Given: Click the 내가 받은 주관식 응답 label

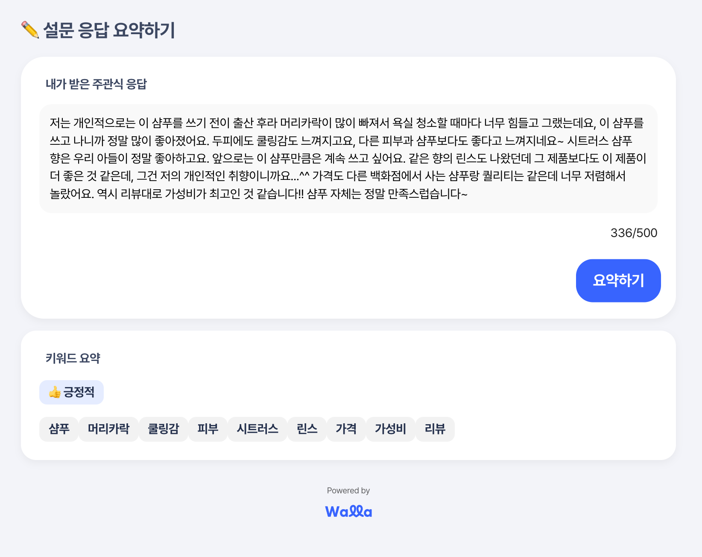Looking at the screenshot, I should [x=96, y=84].
